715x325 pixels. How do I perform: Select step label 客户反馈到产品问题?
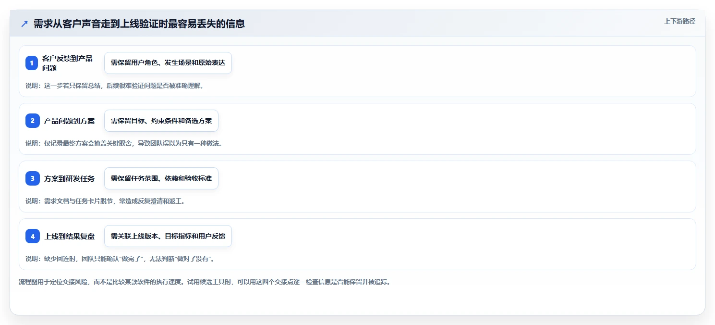pos(67,63)
